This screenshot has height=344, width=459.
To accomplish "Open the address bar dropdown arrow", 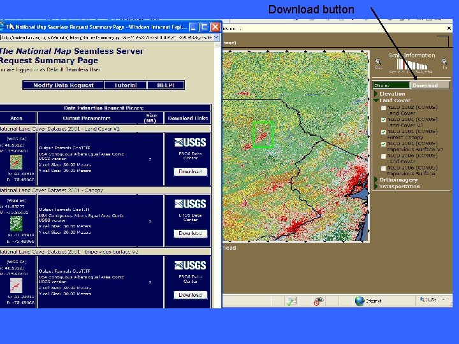I will [216, 38].
